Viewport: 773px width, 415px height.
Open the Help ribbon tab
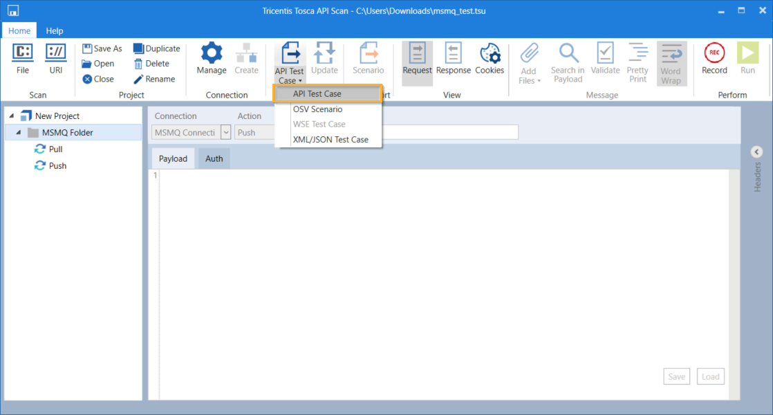coord(55,30)
